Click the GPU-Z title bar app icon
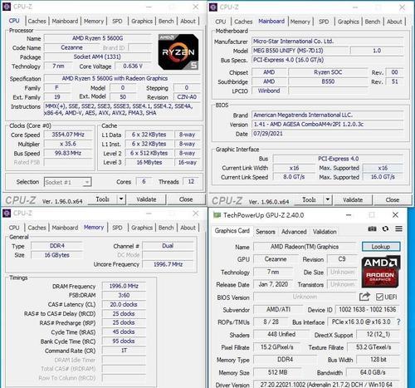415x388 pixels. click(217, 215)
